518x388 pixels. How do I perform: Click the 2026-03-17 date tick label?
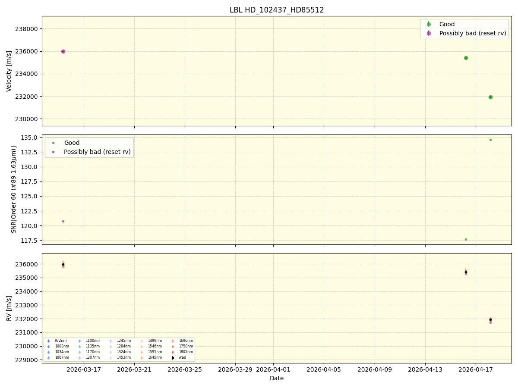[84, 369]
